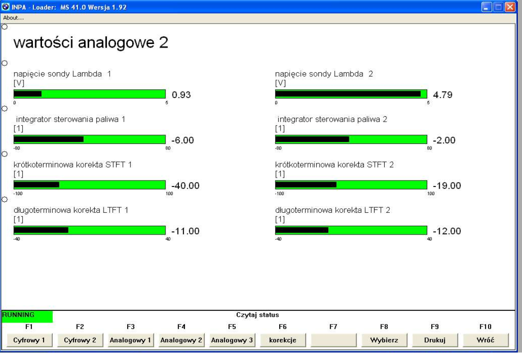Click the LTFT 2 correction bar

351,230
